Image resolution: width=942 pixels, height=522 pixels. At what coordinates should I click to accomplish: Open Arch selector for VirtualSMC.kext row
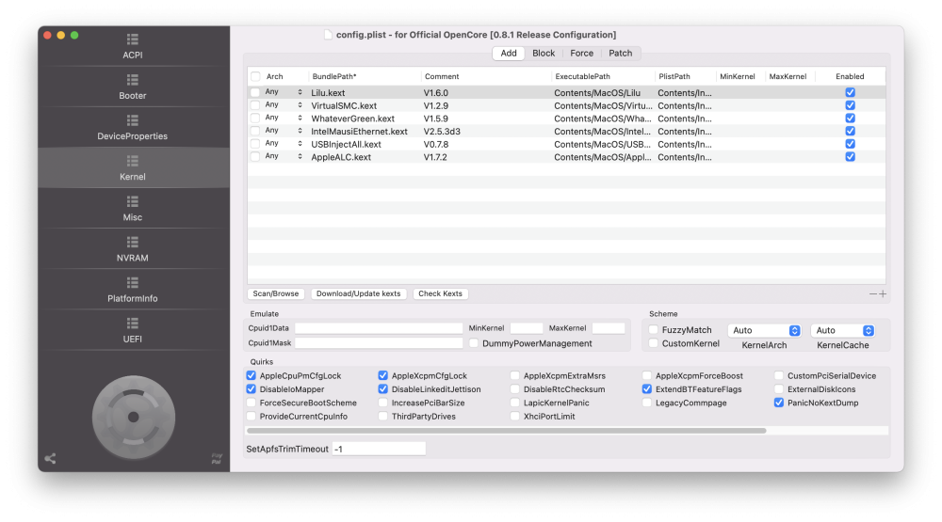pos(284,105)
